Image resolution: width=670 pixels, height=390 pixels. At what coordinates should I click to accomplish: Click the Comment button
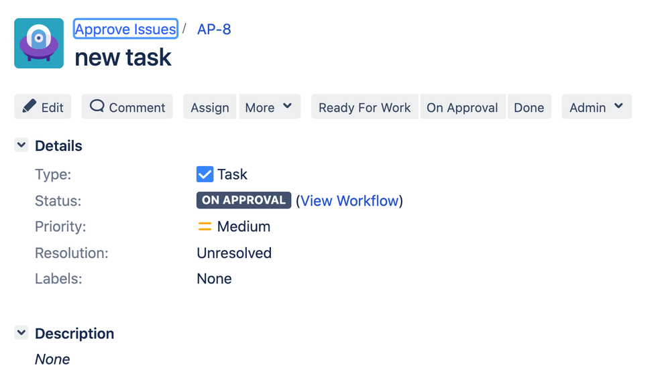(x=127, y=107)
